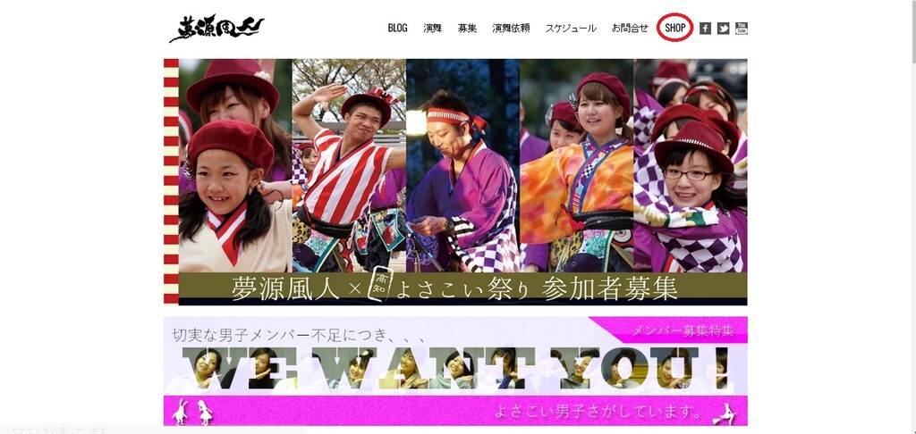
Task: Open the YouTube icon link
Action: click(742, 28)
